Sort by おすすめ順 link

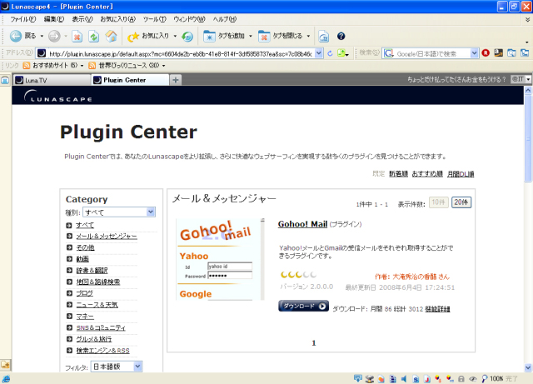[427, 174]
